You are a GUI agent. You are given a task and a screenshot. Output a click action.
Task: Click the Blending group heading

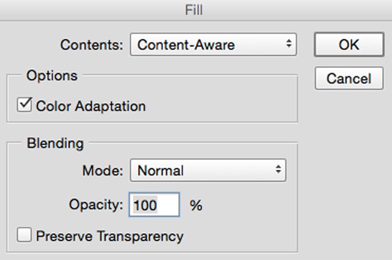pyautogui.click(x=55, y=143)
